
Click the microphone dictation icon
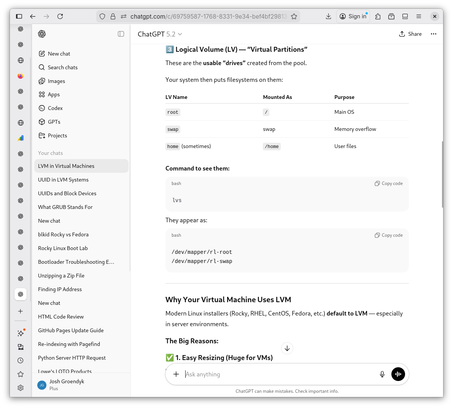[x=382, y=374]
